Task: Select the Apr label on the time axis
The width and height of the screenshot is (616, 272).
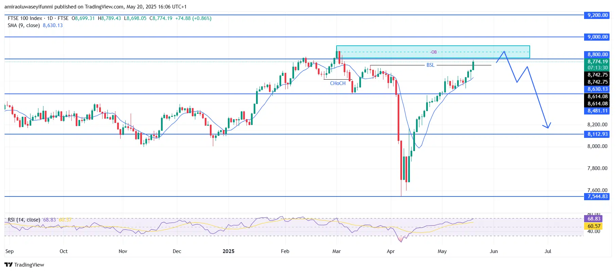Action: tap(391, 251)
